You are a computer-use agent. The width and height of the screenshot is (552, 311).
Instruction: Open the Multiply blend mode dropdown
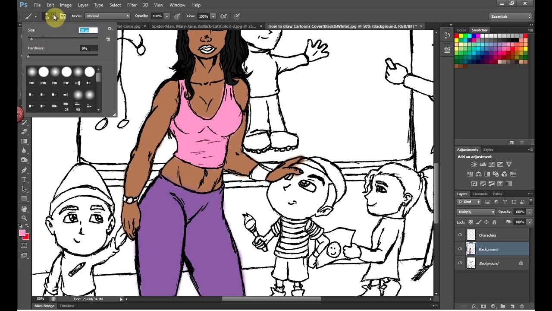[x=476, y=212]
